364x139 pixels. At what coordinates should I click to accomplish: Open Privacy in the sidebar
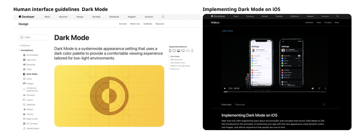click(28, 114)
